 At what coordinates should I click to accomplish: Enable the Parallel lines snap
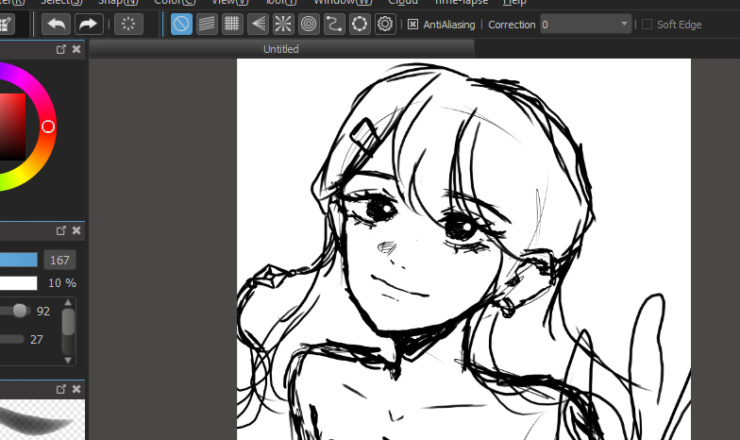pyautogui.click(x=207, y=25)
